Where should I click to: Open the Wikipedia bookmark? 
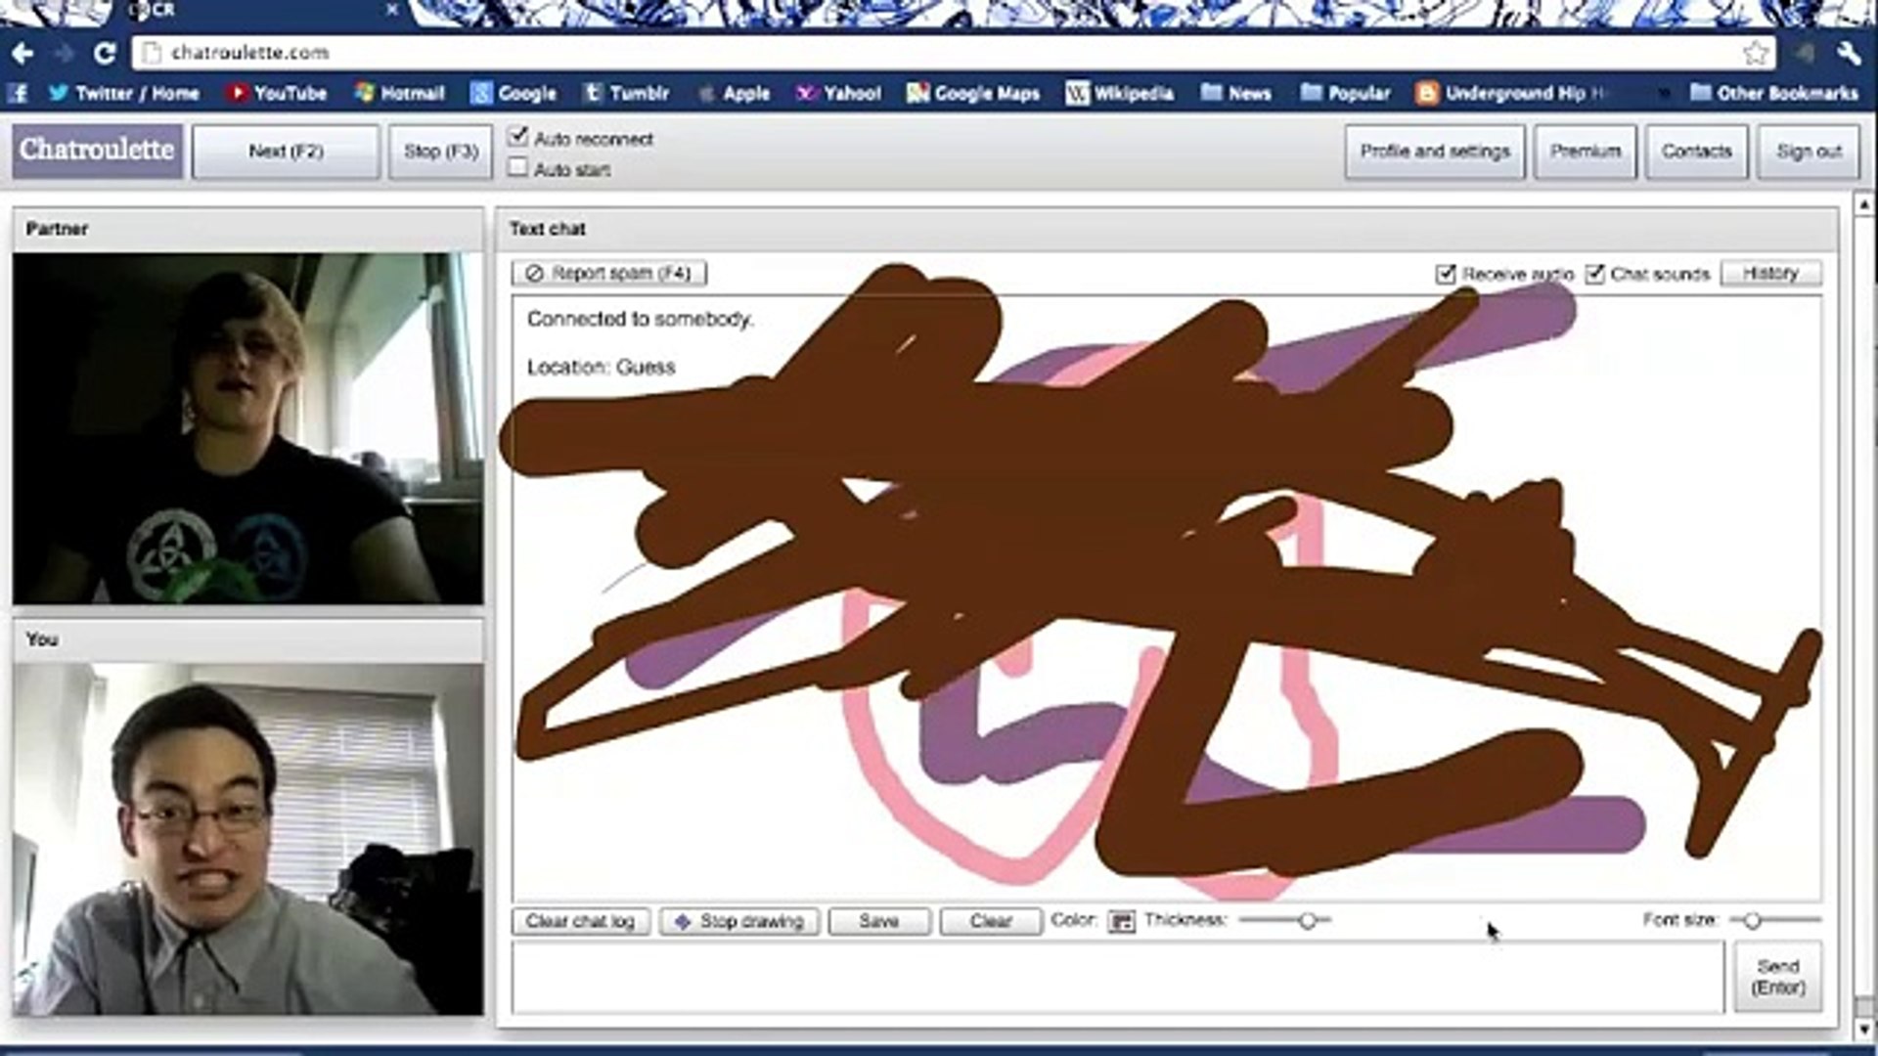click(1120, 93)
